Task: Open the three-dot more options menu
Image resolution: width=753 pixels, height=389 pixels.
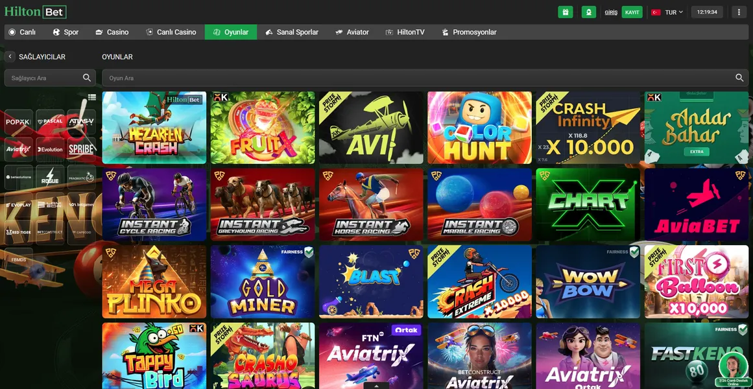Action: [x=739, y=12]
